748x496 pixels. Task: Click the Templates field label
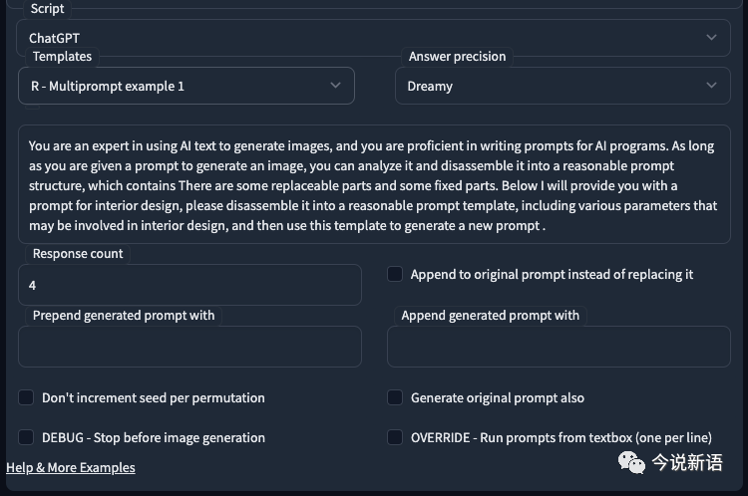62,57
